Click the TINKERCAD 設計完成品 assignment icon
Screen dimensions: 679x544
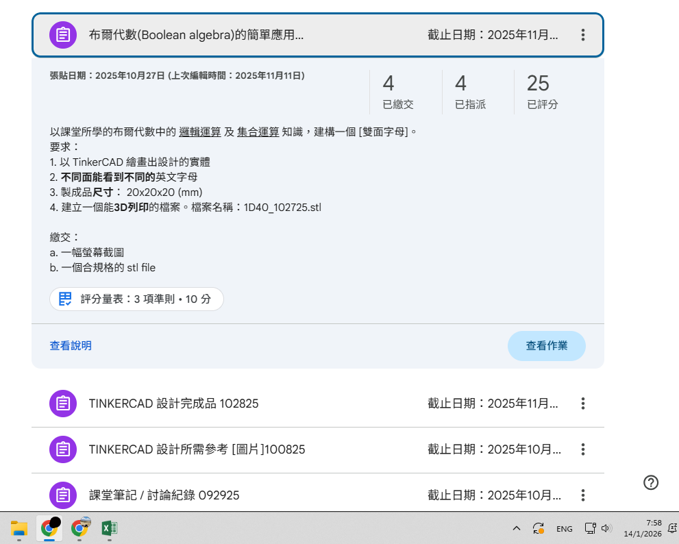[62, 404]
